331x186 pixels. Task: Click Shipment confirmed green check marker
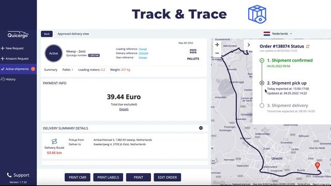[x=262, y=60]
